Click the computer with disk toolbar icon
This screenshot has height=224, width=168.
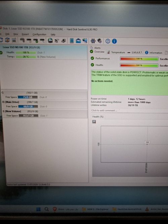64,41
